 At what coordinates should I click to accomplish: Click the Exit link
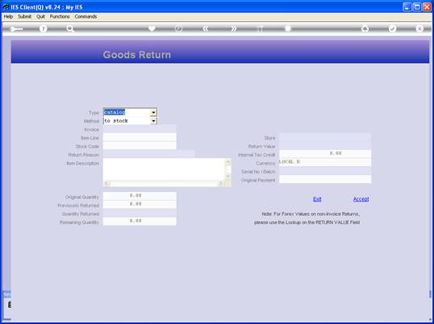317,199
